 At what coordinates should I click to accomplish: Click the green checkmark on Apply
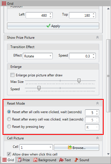click(48, 26)
